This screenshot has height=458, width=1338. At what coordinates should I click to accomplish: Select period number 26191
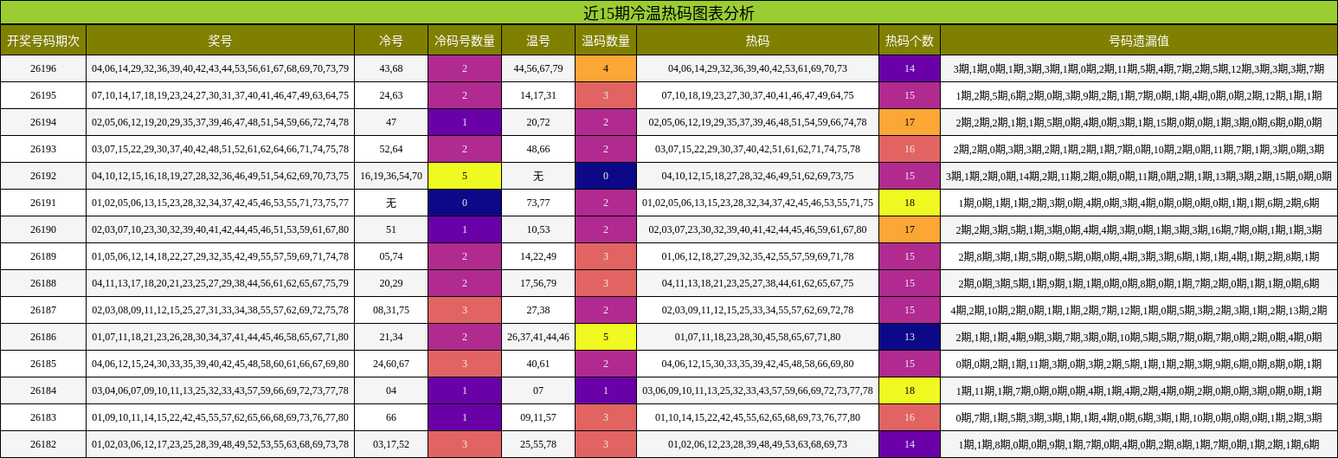43,203
